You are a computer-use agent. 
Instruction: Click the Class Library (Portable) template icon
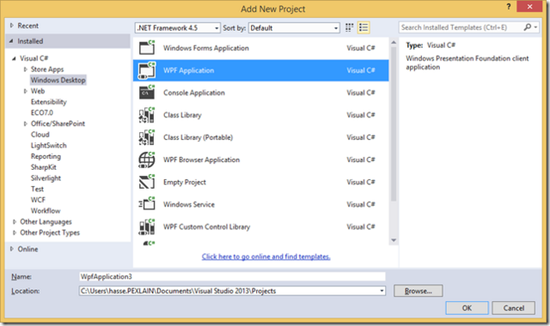pyautogui.click(x=147, y=137)
